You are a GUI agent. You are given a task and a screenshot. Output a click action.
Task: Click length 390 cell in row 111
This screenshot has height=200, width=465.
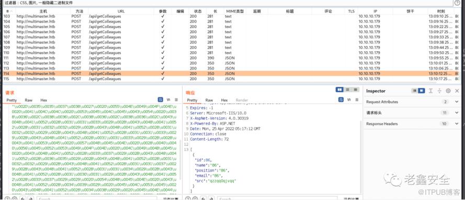tap(210, 58)
